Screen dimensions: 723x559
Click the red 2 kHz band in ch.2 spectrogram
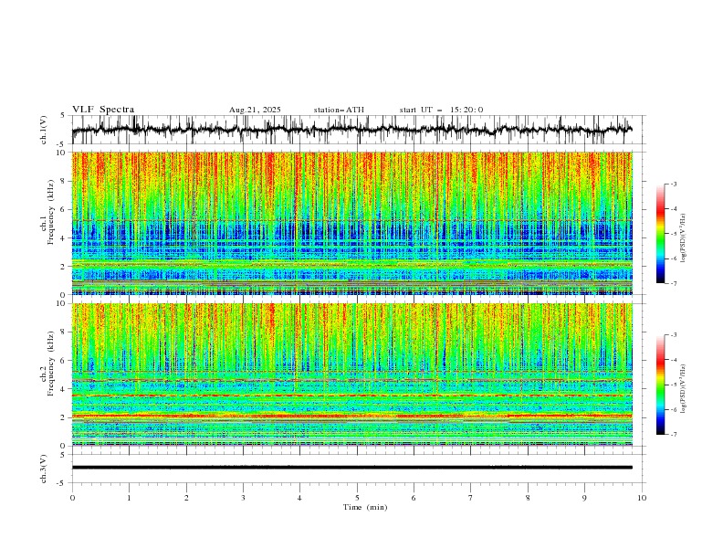351,416
